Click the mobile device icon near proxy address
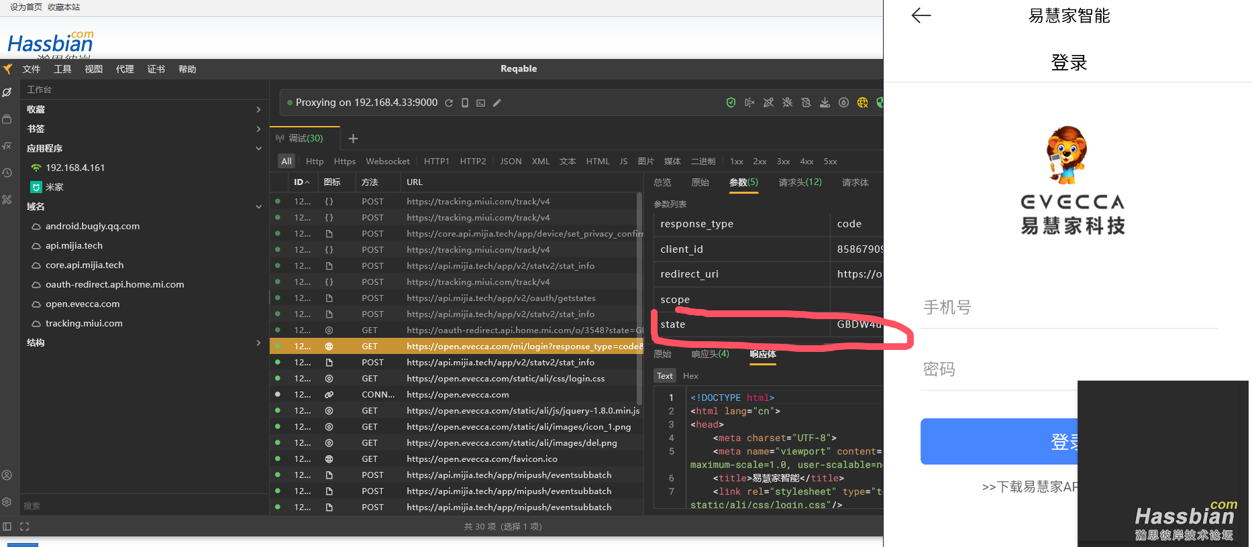Image resolution: width=1252 pixels, height=547 pixels. tap(464, 103)
